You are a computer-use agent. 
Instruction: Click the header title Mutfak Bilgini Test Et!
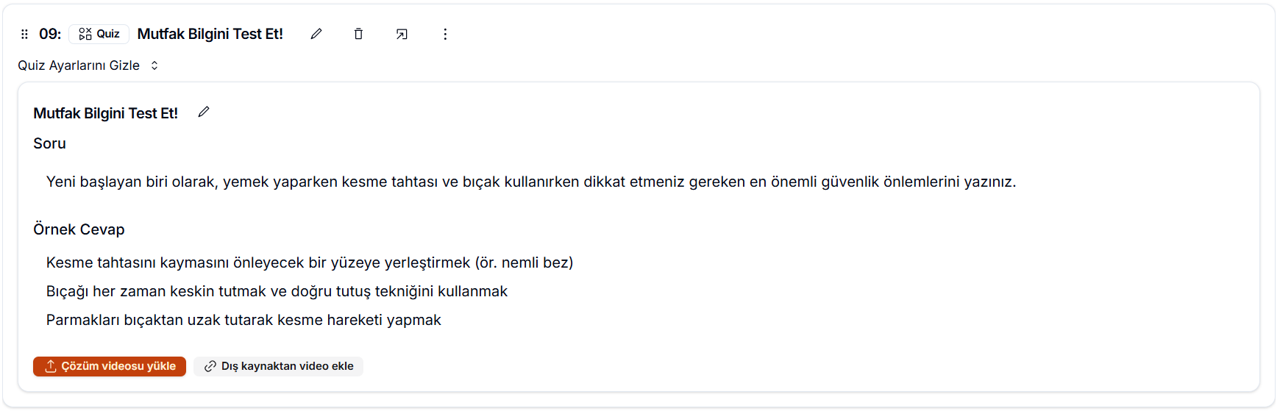(210, 34)
